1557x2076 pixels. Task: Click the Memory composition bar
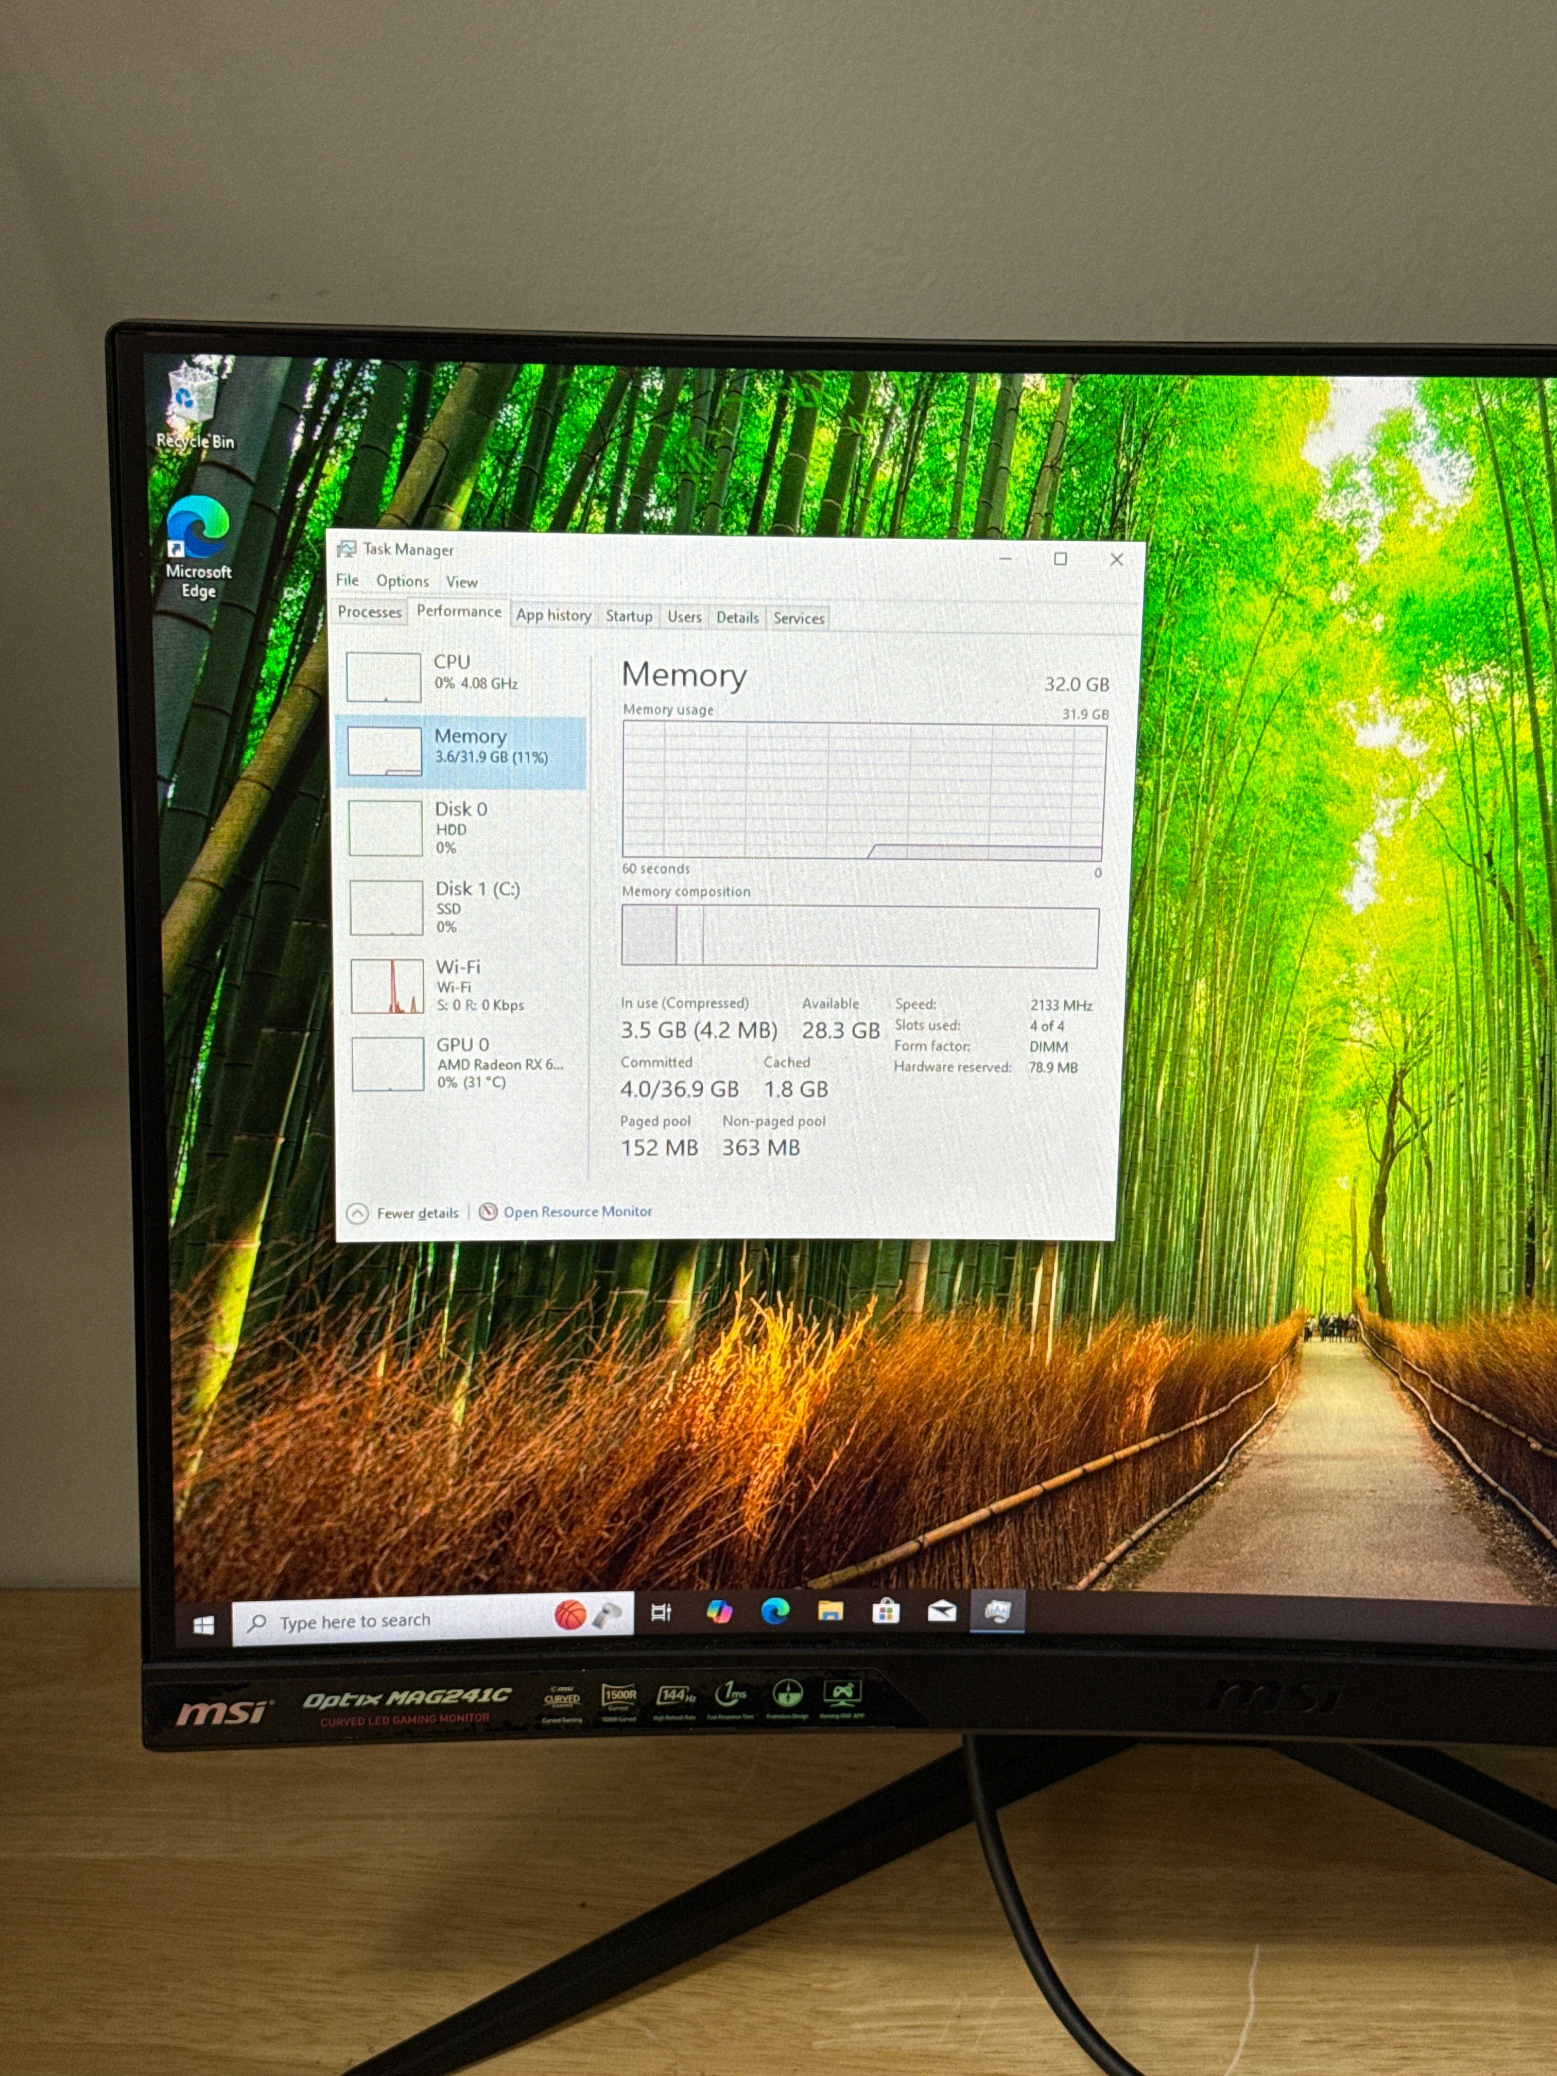[x=860, y=936]
